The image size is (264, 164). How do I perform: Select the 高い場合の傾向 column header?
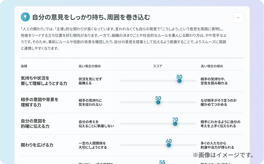click(x=212, y=66)
